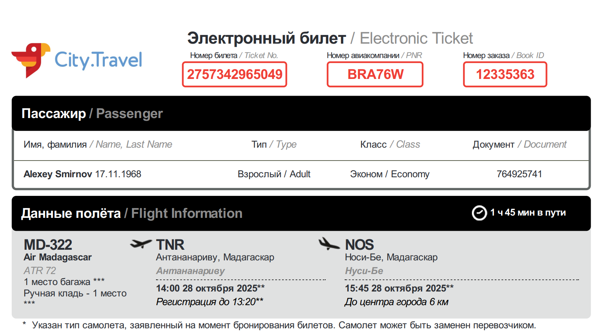The height and width of the screenshot is (334, 604).
Task: Click the flight number MD-322
Action: 48,245
